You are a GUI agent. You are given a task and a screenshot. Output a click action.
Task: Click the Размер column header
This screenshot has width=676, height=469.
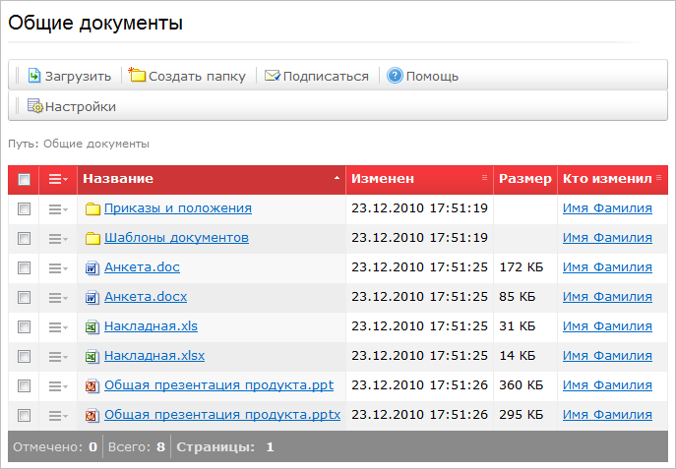524,179
